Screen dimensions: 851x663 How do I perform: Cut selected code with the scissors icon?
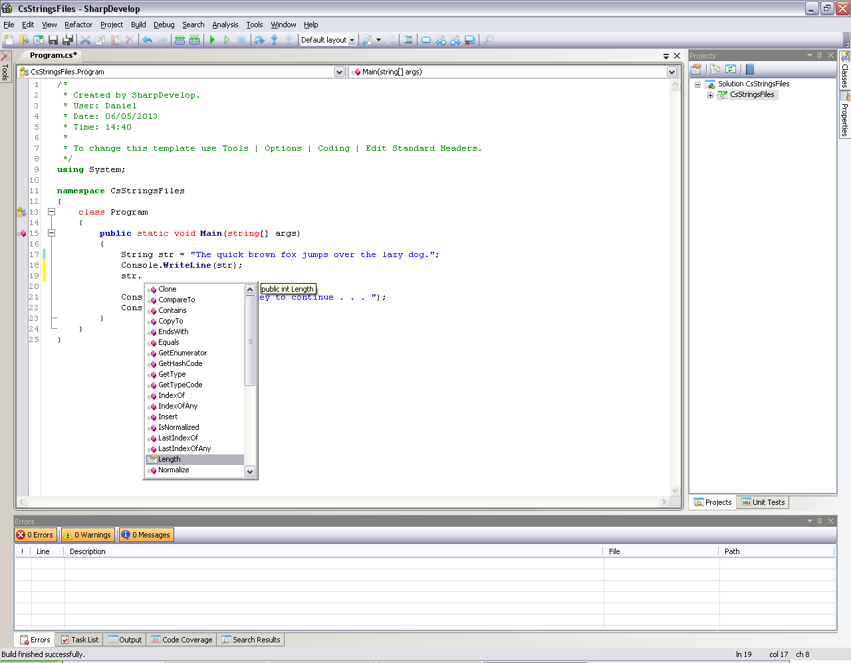tap(84, 40)
